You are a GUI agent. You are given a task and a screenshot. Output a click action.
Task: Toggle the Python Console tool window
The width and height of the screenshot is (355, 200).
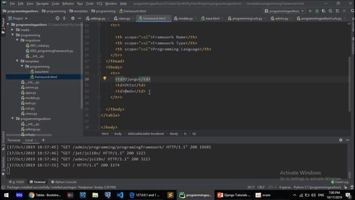tap(64, 182)
